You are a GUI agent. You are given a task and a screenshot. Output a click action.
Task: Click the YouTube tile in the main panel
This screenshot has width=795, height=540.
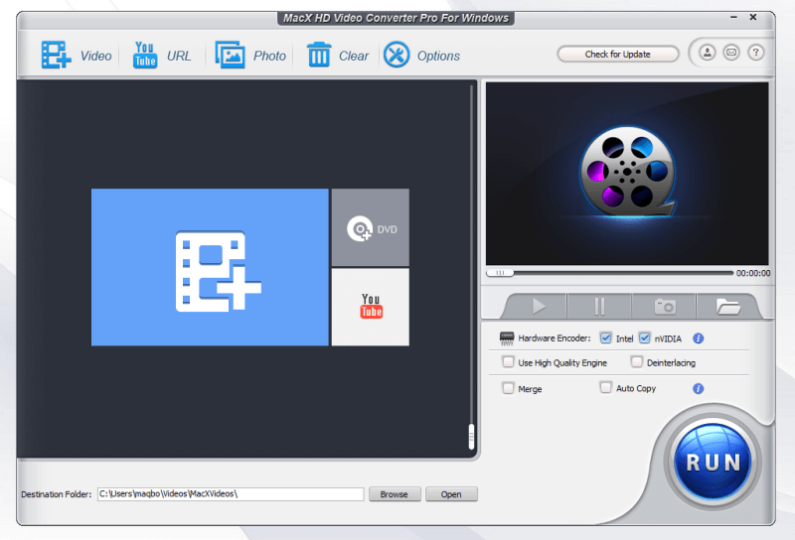[x=371, y=307]
